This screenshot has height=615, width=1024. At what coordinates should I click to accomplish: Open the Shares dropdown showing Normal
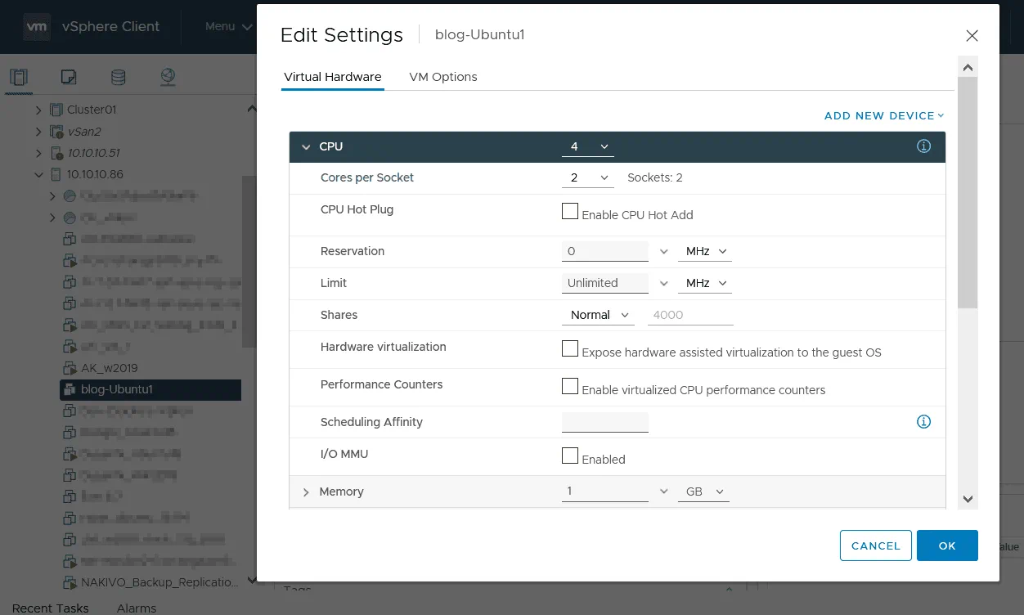tap(598, 315)
